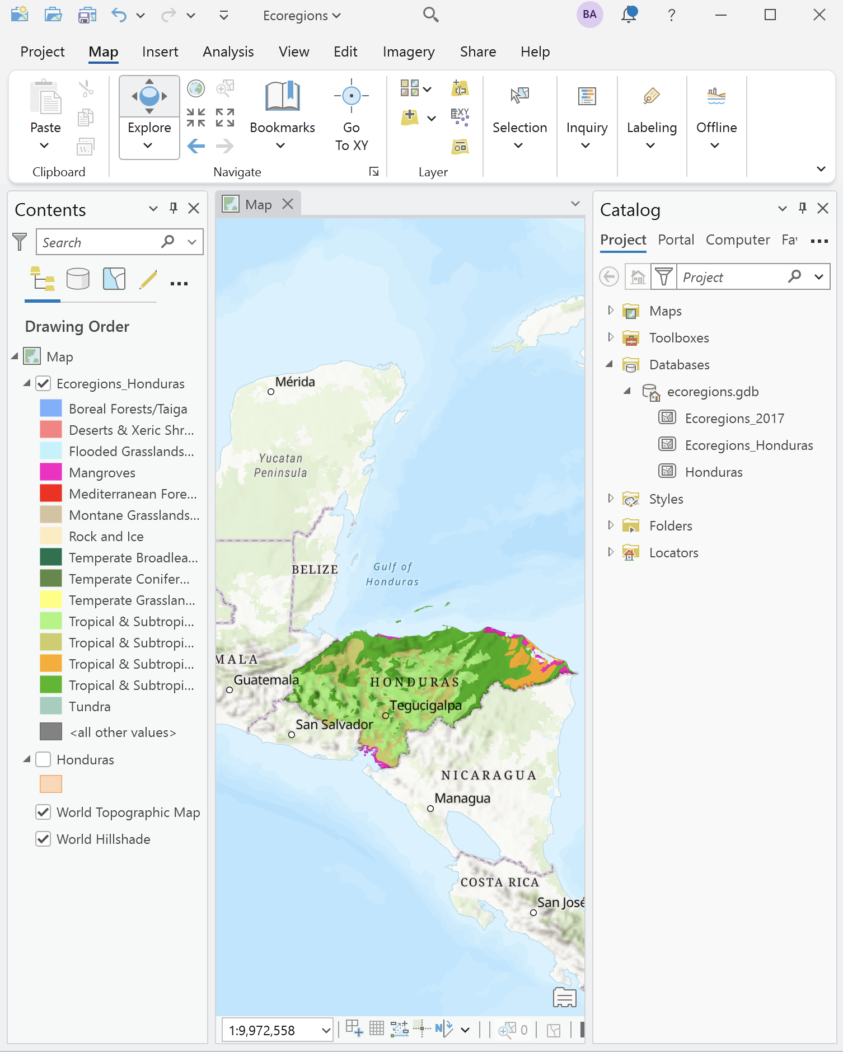This screenshot has height=1052, width=843.
Task: Open the Bookmarks menu
Action: click(x=282, y=116)
